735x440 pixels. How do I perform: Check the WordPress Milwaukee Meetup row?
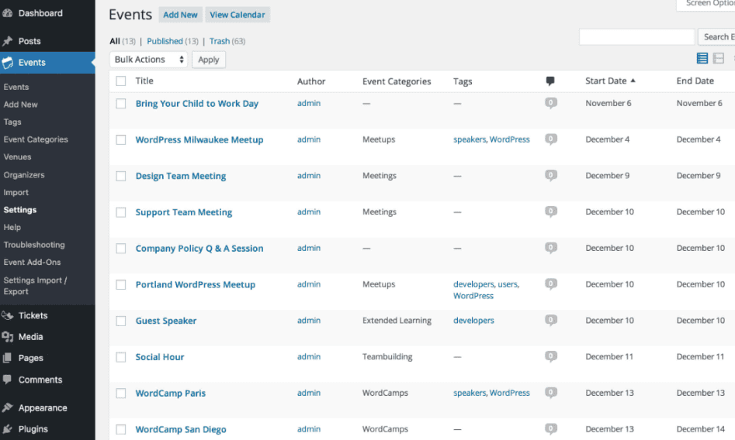pos(121,139)
